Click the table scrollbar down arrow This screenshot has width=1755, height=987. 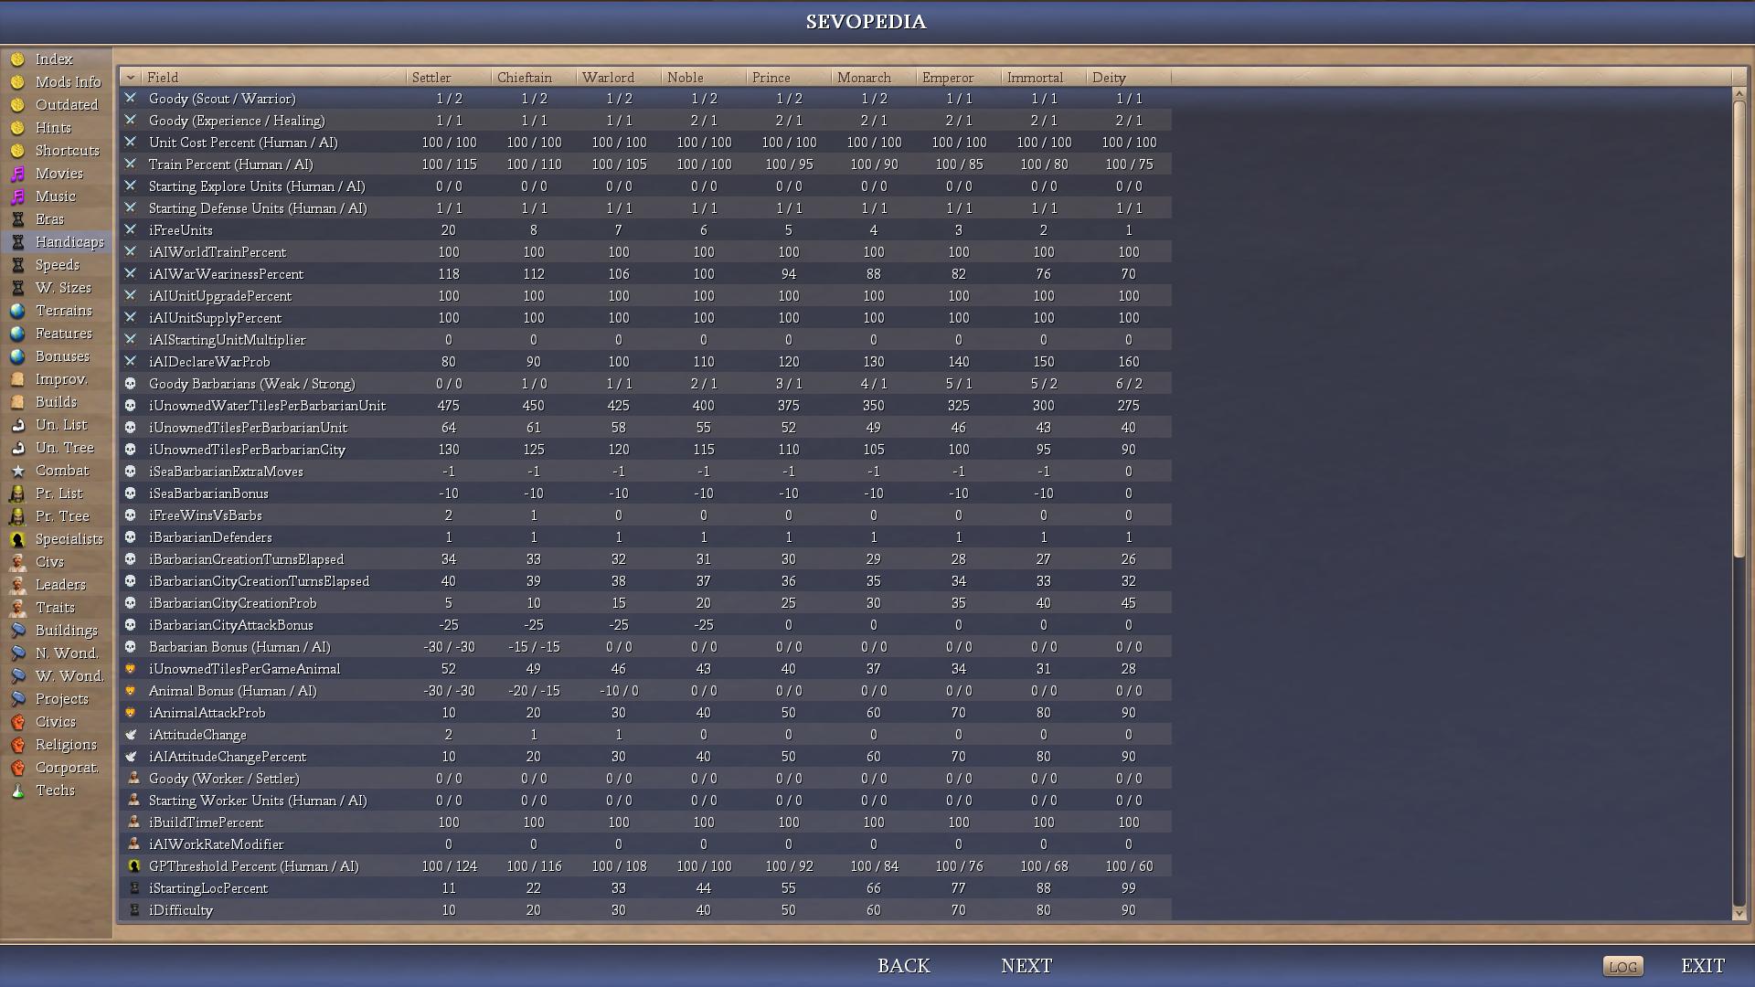point(1739,913)
